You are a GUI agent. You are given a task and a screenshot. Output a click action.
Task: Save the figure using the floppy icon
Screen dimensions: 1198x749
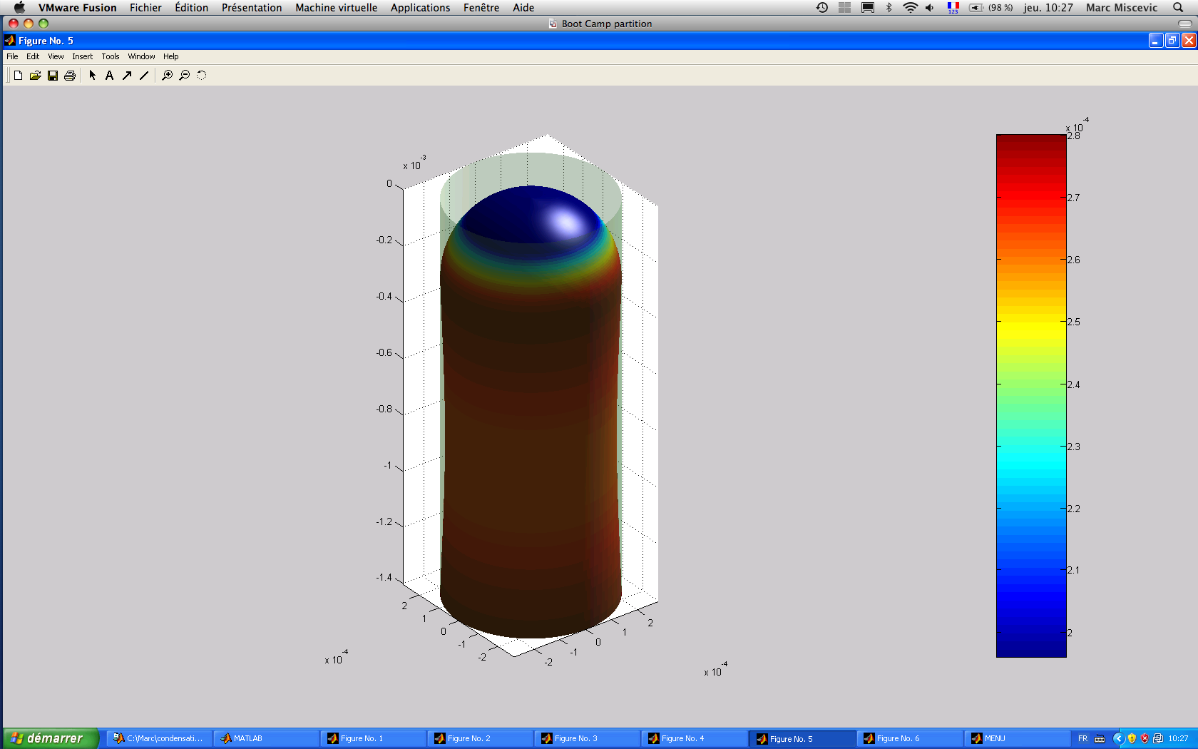click(53, 76)
